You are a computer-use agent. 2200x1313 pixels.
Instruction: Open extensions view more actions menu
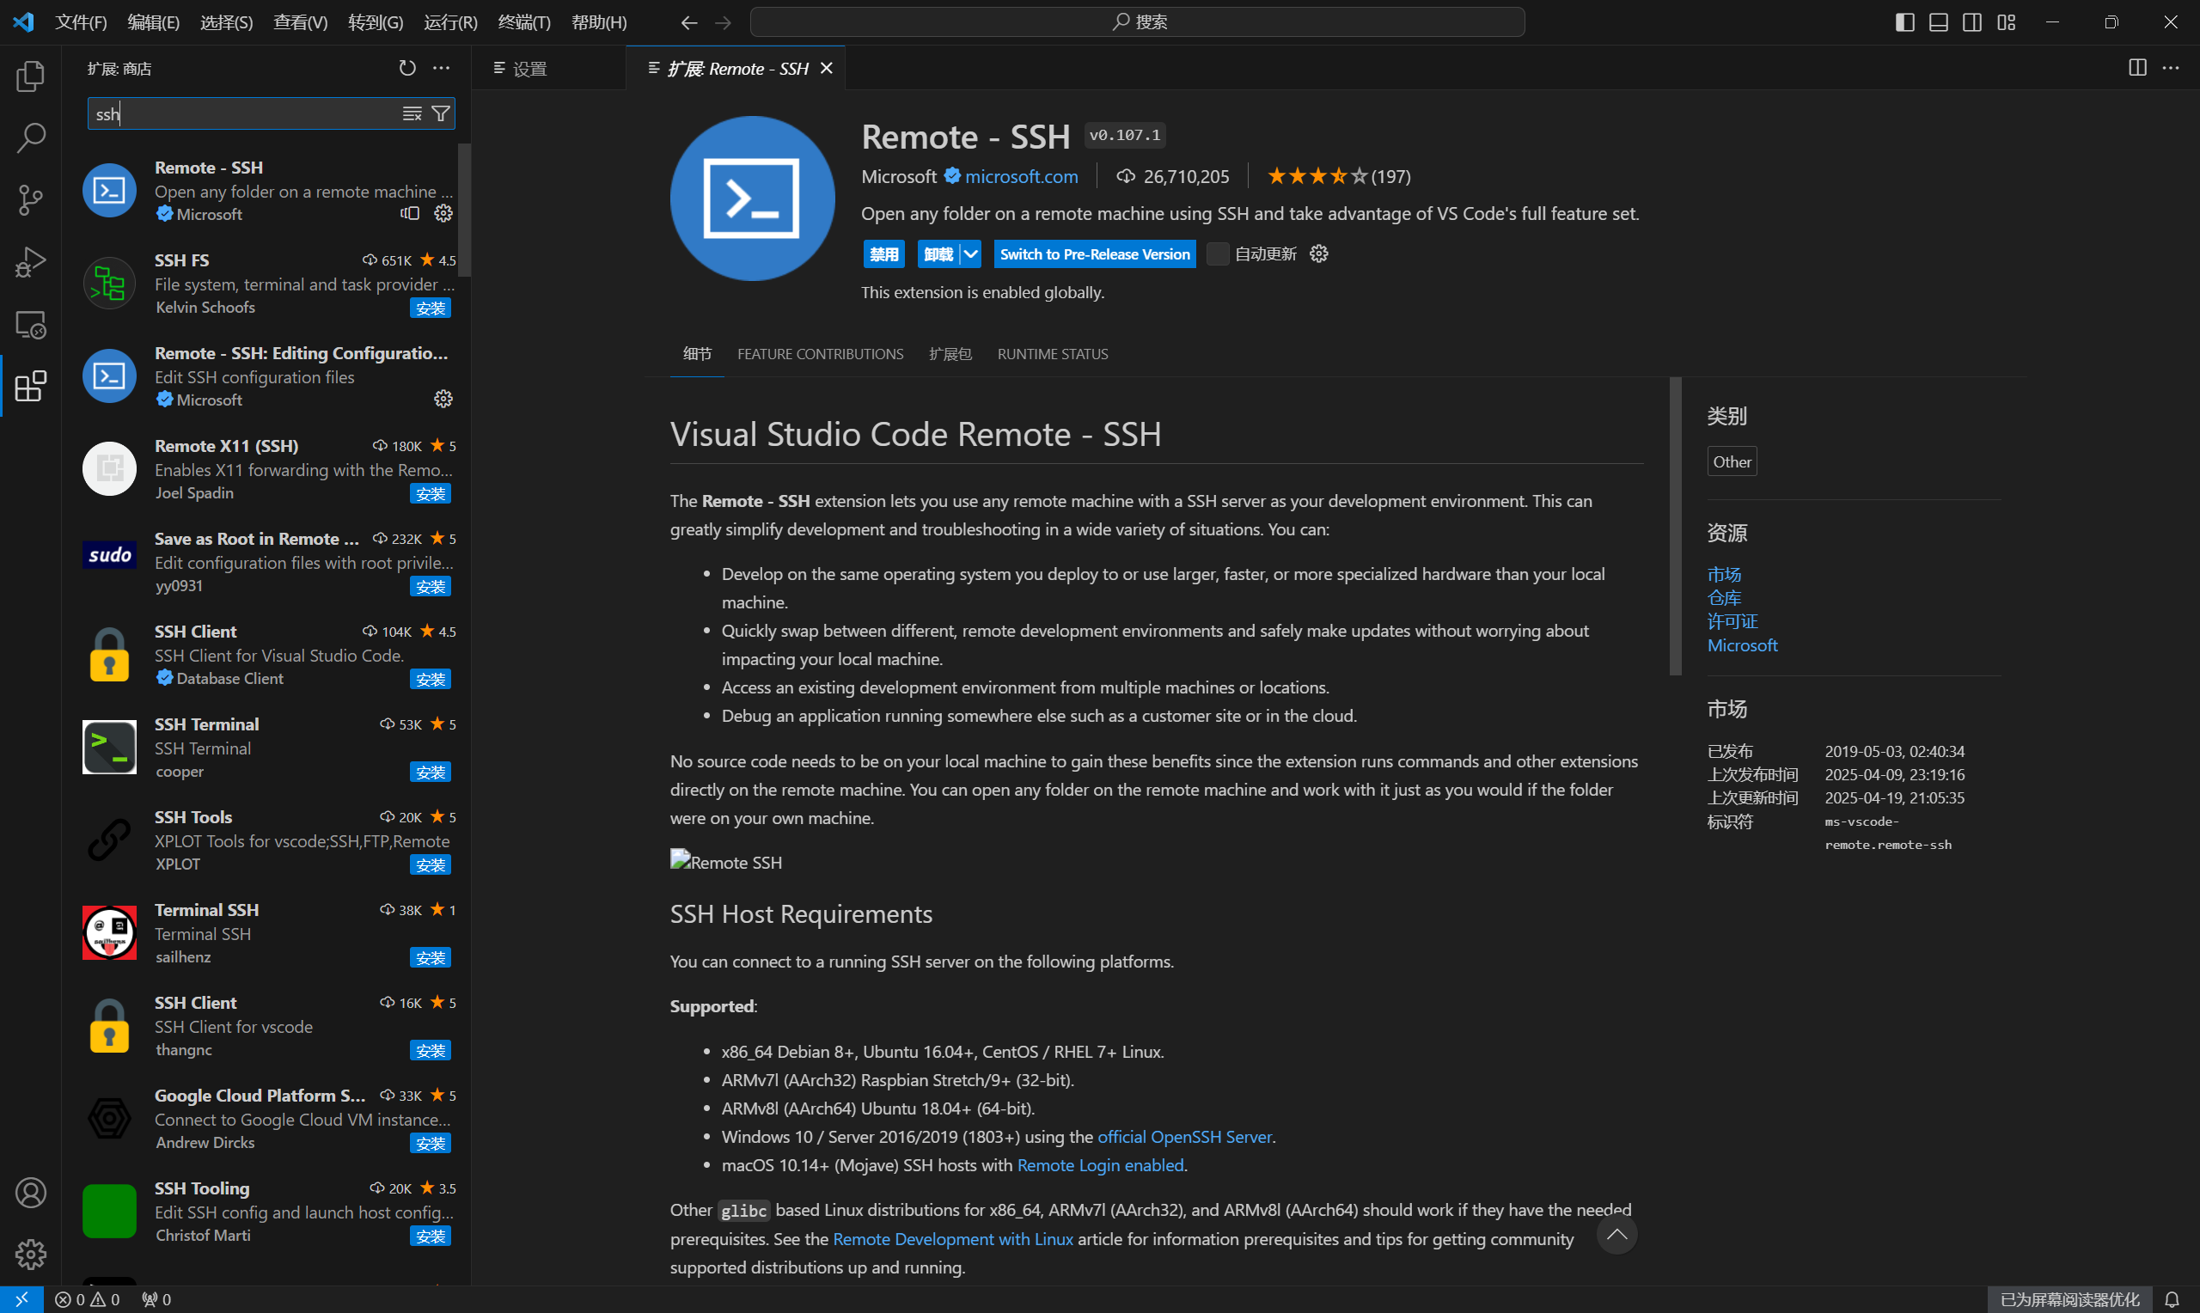pyautogui.click(x=442, y=68)
